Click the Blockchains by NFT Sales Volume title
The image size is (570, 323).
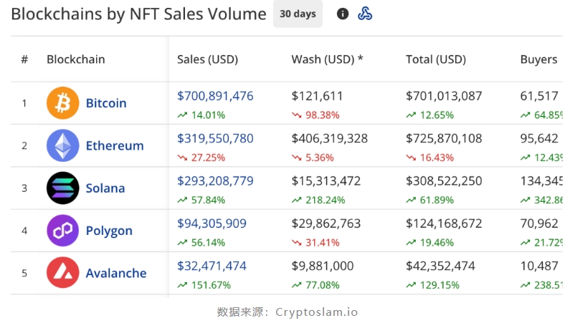point(138,14)
